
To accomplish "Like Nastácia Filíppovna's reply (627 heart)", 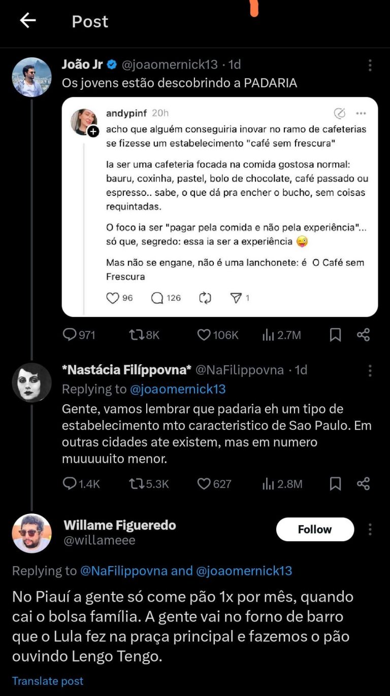I will click(204, 484).
